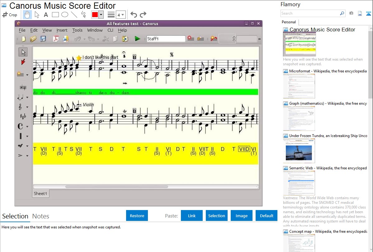
Task: Open the Edit menu in Canorus
Action: click(34, 30)
